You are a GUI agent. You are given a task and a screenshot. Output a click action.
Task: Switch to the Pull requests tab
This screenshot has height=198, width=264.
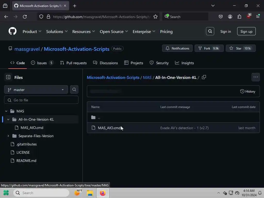(x=73, y=63)
